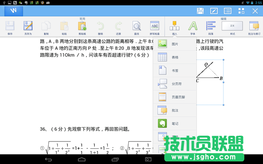Tap the screenshot camera icon in navigation bar

[148, 159]
